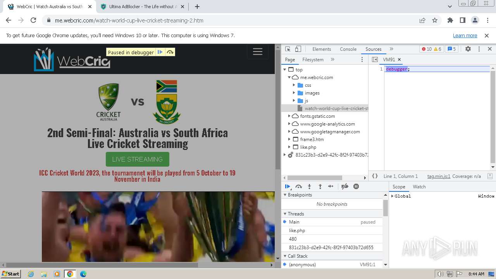Toggle the device toolbar icon in DevTools

coord(298,49)
